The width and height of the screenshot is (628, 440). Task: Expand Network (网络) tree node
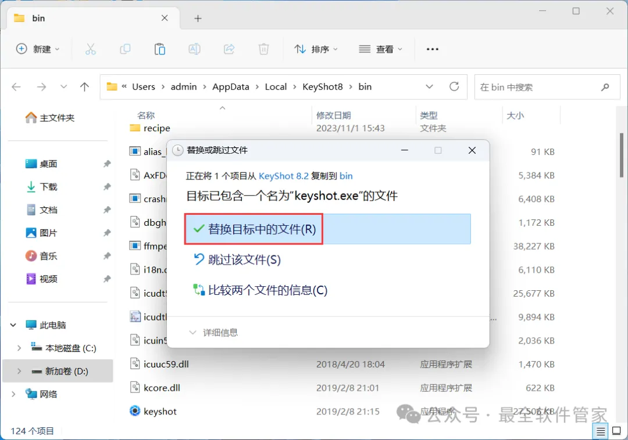(13, 394)
